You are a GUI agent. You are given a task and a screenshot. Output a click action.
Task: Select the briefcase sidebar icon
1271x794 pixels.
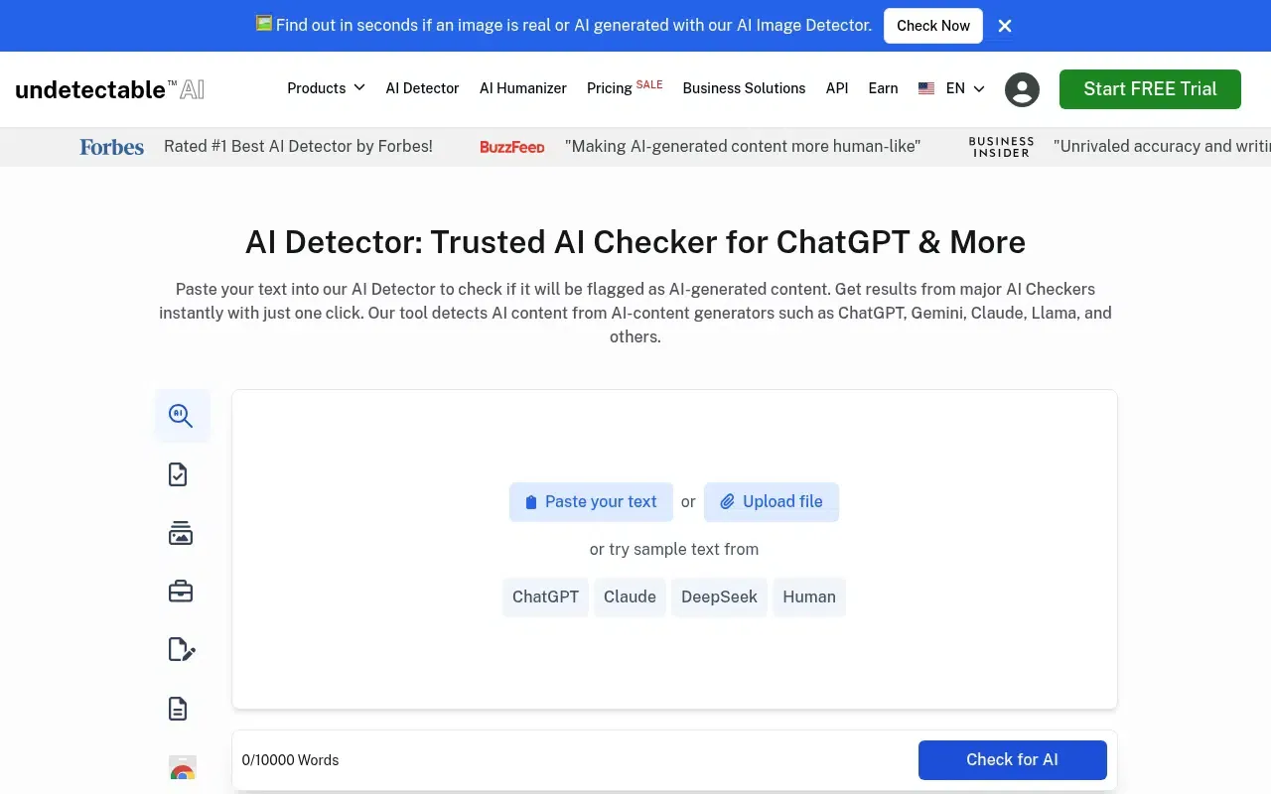tap(180, 592)
